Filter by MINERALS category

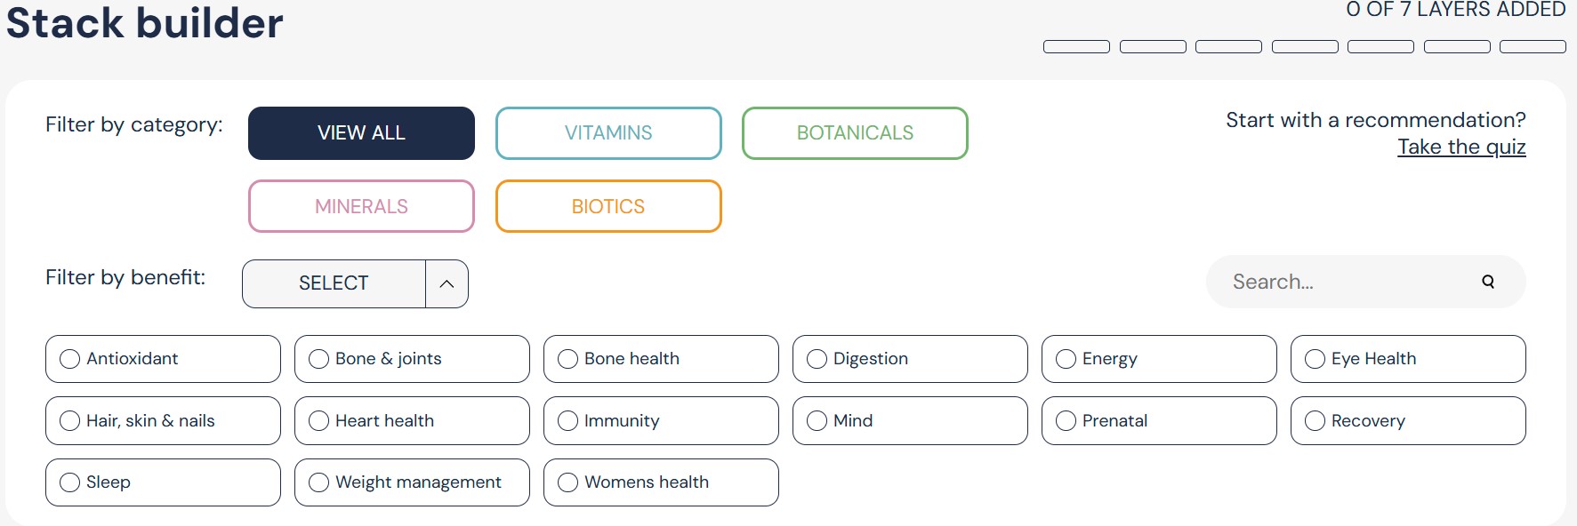pos(361,206)
